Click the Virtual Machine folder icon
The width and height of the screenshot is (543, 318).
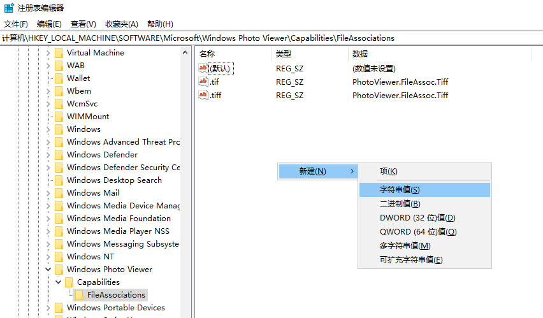[59, 53]
